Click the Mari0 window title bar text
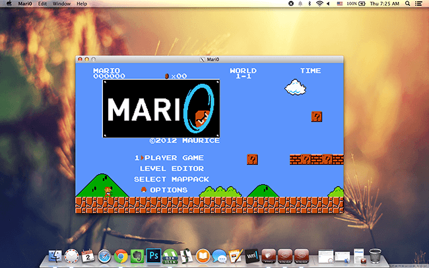This screenshot has height=268, width=429. [x=213, y=59]
